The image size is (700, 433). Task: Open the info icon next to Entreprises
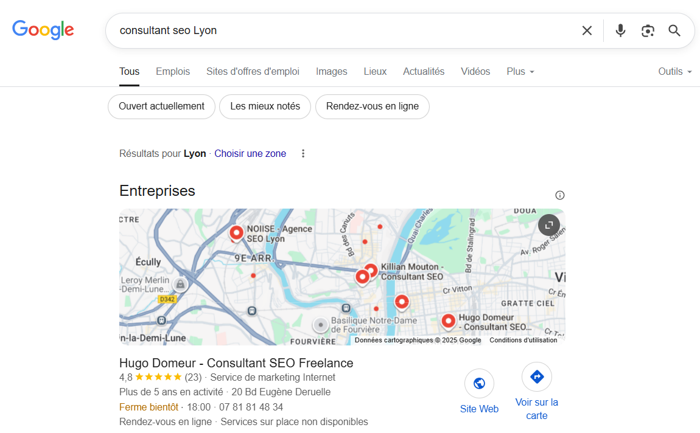tap(559, 195)
